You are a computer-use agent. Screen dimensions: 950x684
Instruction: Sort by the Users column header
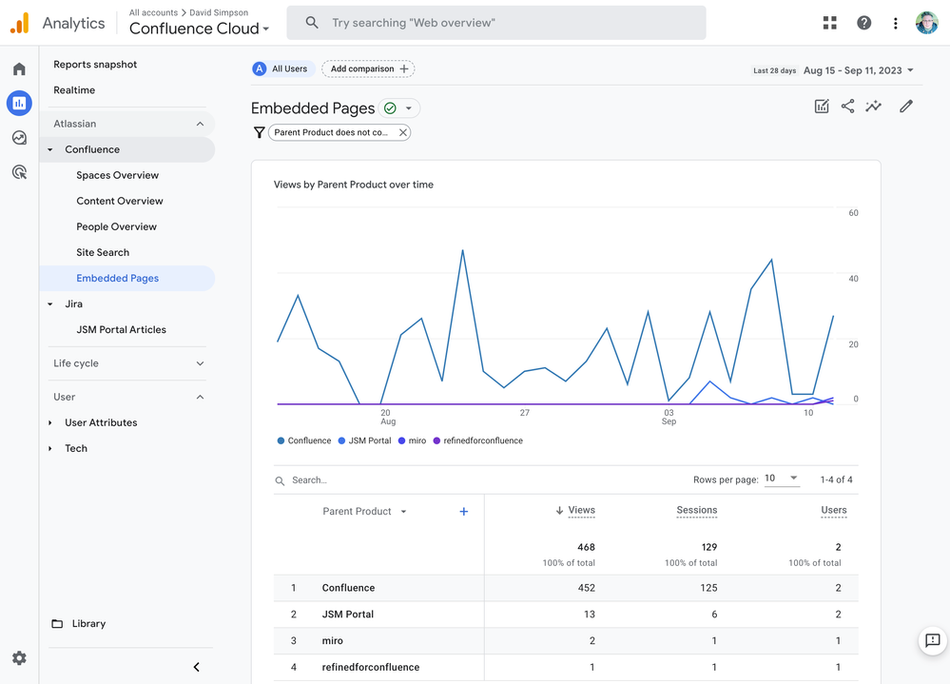click(834, 510)
